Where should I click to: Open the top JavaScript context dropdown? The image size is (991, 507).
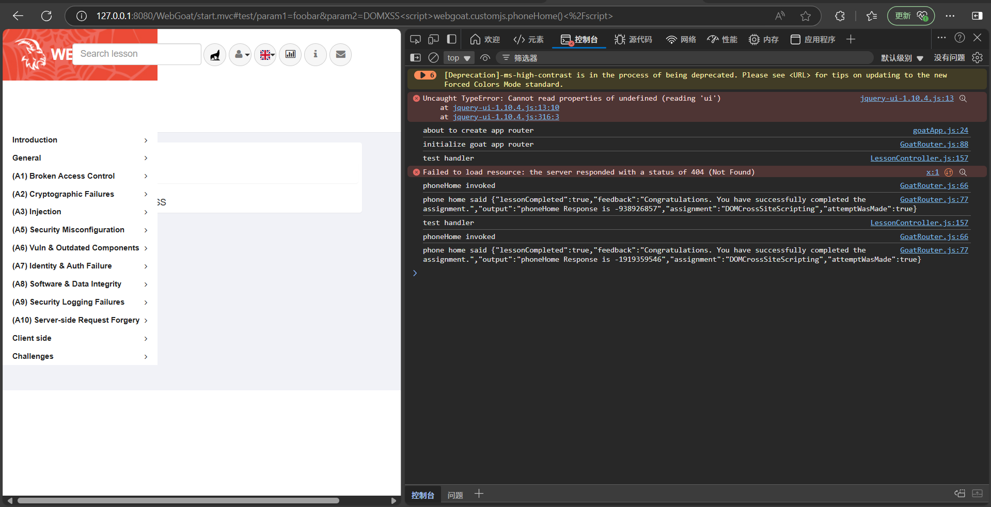[459, 58]
